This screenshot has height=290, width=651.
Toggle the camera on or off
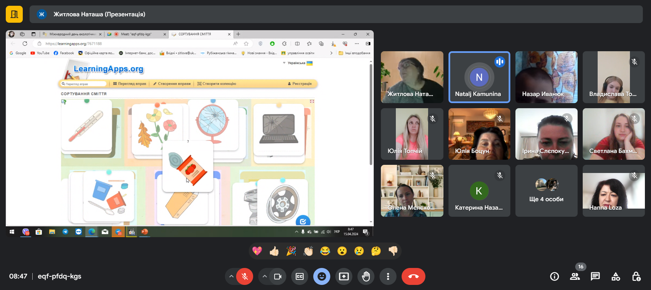coord(278,276)
